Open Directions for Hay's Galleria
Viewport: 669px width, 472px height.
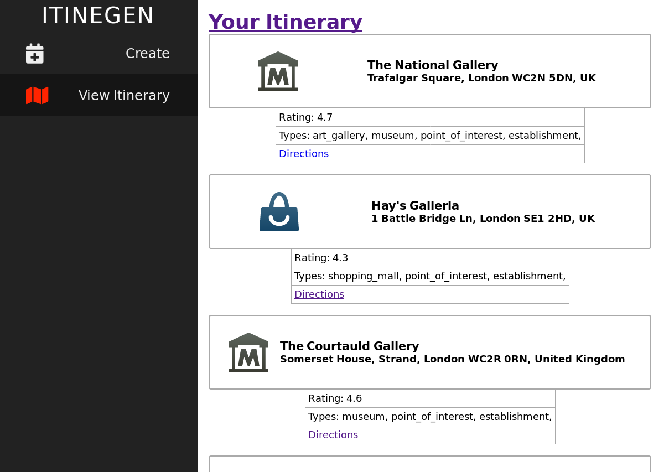(319, 294)
